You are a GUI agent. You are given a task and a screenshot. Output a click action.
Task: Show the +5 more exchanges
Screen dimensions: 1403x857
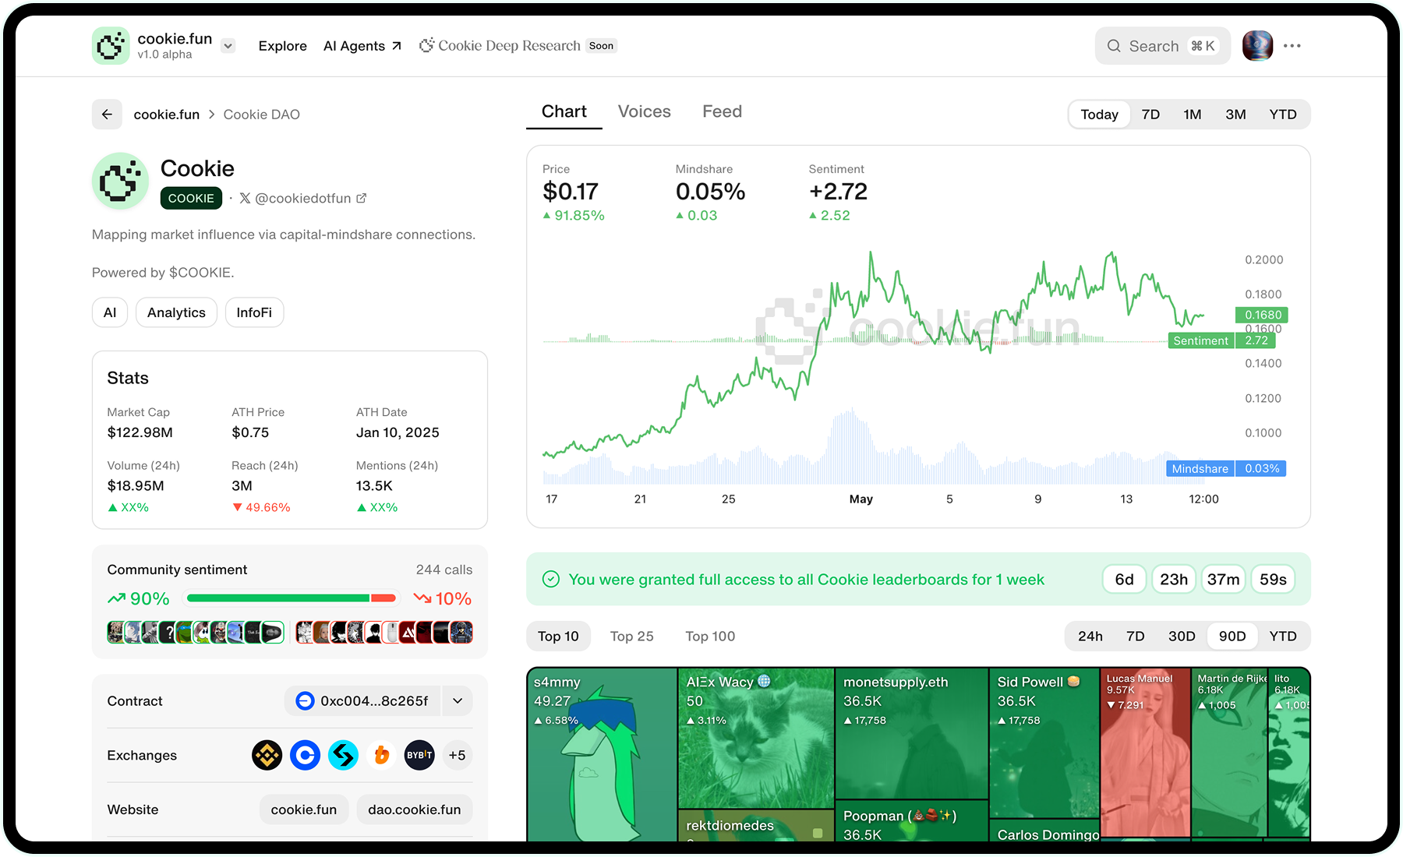tap(458, 755)
